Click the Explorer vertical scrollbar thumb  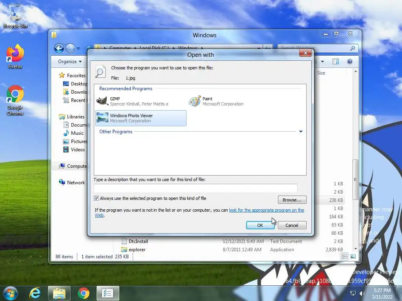355,180
